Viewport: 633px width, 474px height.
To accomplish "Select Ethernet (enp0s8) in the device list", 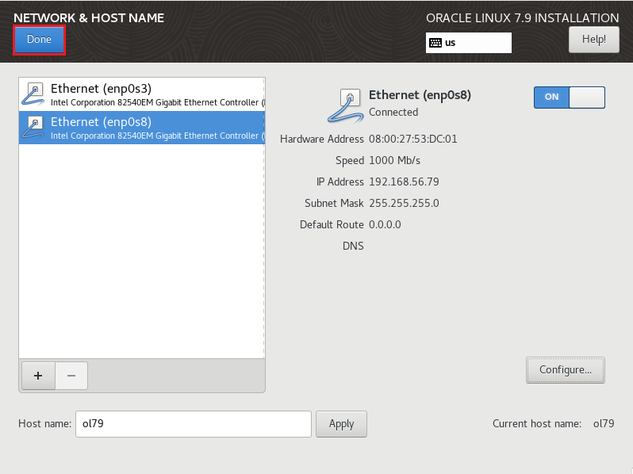I will 142,128.
